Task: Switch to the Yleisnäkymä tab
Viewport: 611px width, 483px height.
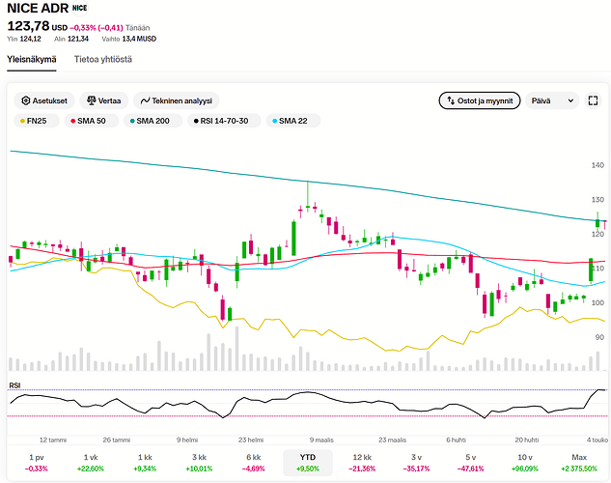Action: tap(32, 59)
